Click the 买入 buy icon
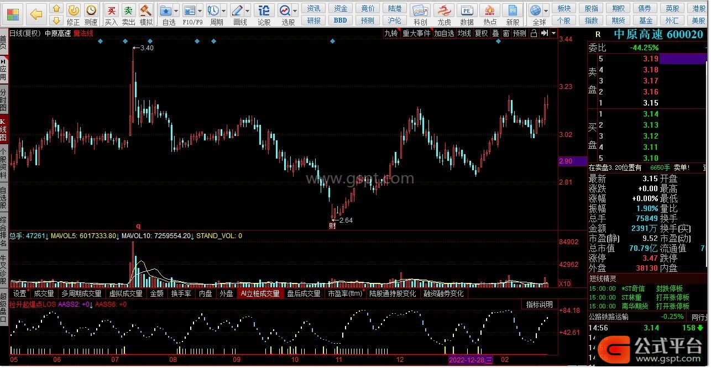This screenshot has height=368, width=711. click(x=111, y=10)
